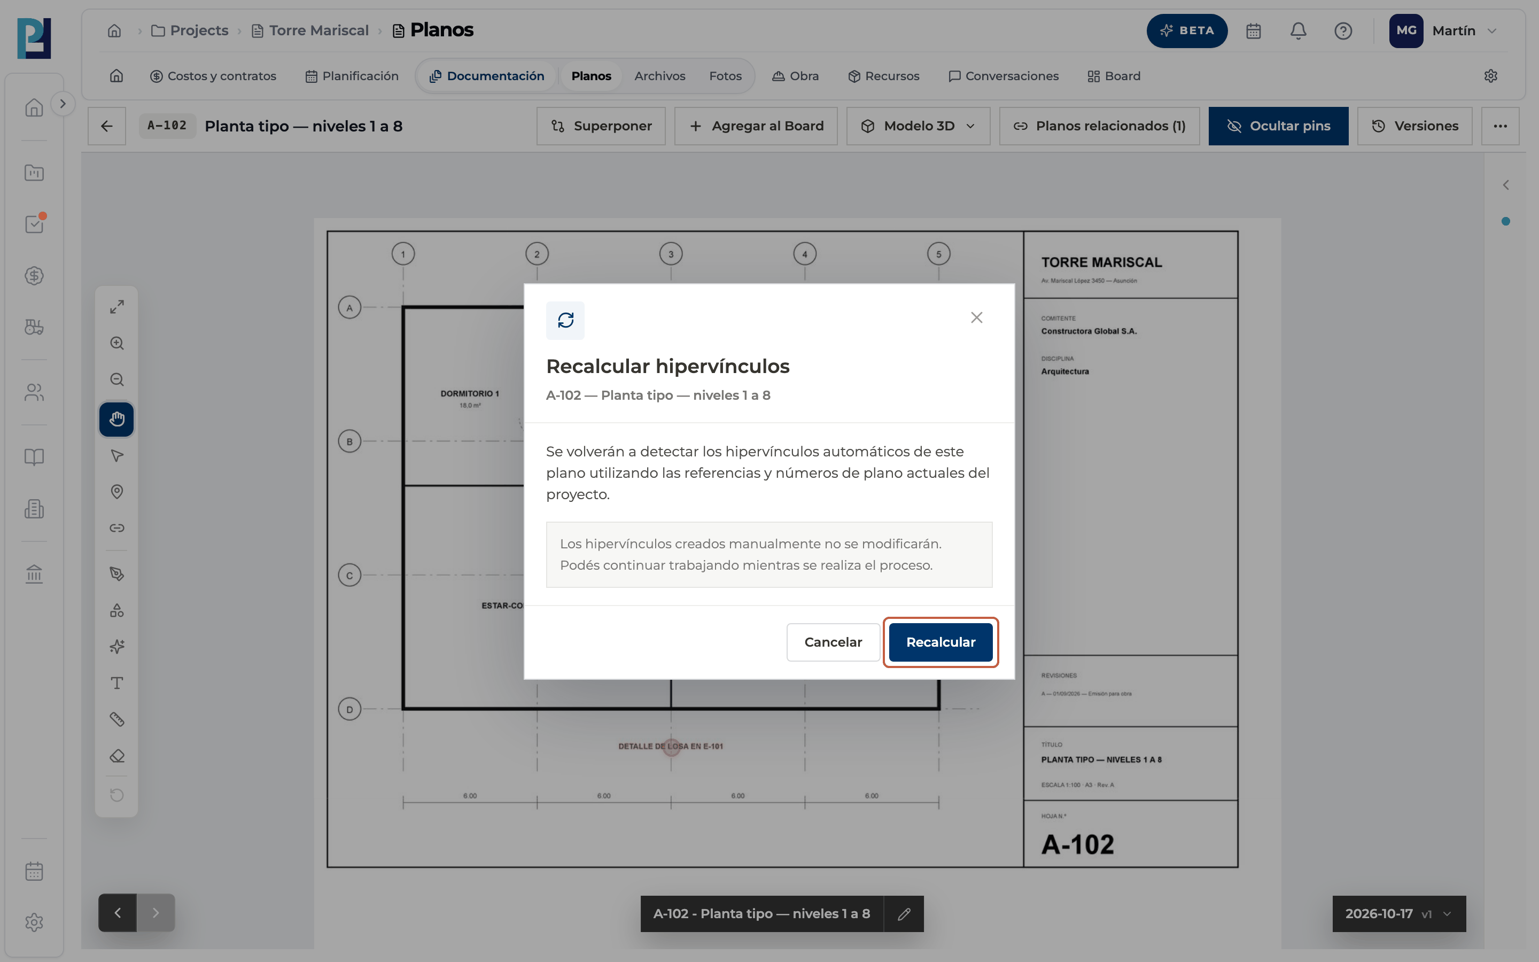Click the fullscreen expand icon

click(x=116, y=307)
